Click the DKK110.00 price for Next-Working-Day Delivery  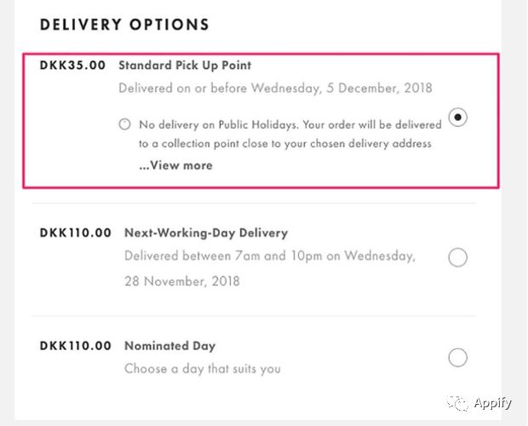click(75, 232)
